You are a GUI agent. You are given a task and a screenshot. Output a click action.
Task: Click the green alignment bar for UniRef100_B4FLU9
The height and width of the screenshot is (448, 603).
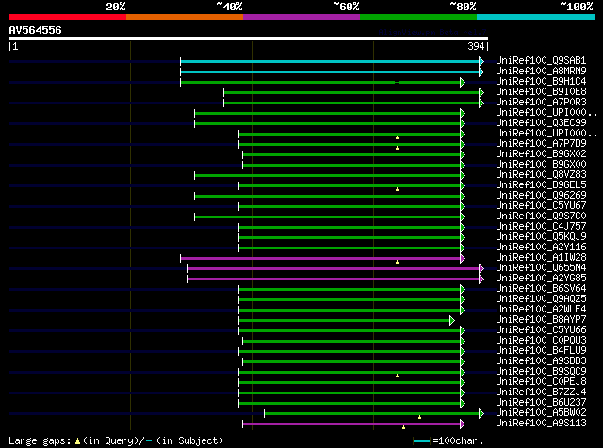pos(350,352)
